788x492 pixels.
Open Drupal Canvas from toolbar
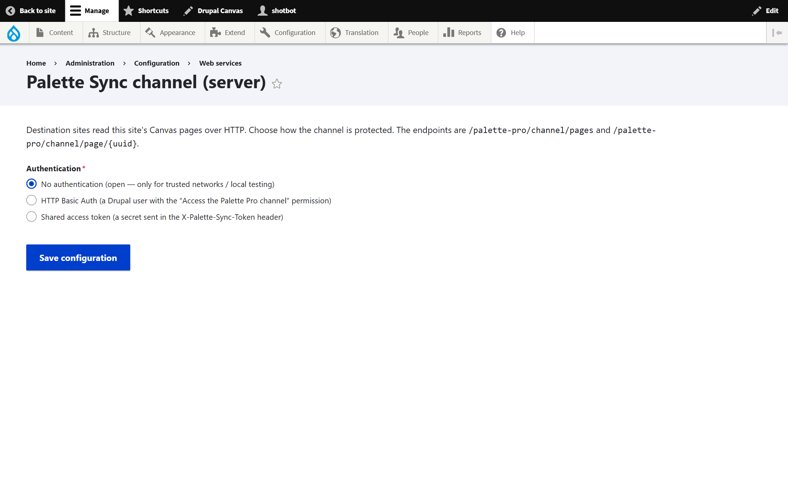click(213, 11)
